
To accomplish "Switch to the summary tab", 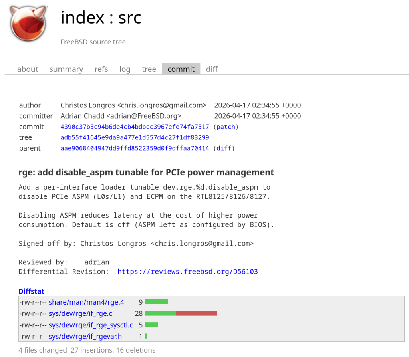I will point(66,69).
